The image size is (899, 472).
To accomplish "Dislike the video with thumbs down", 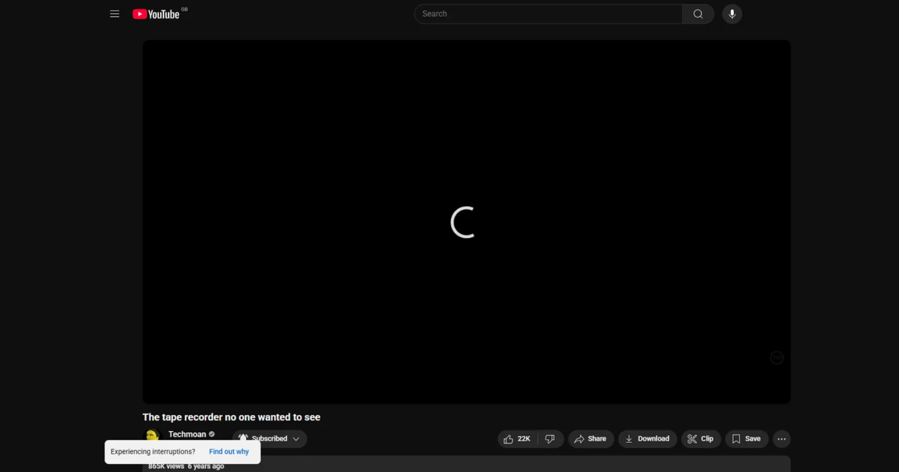I will pyautogui.click(x=550, y=439).
